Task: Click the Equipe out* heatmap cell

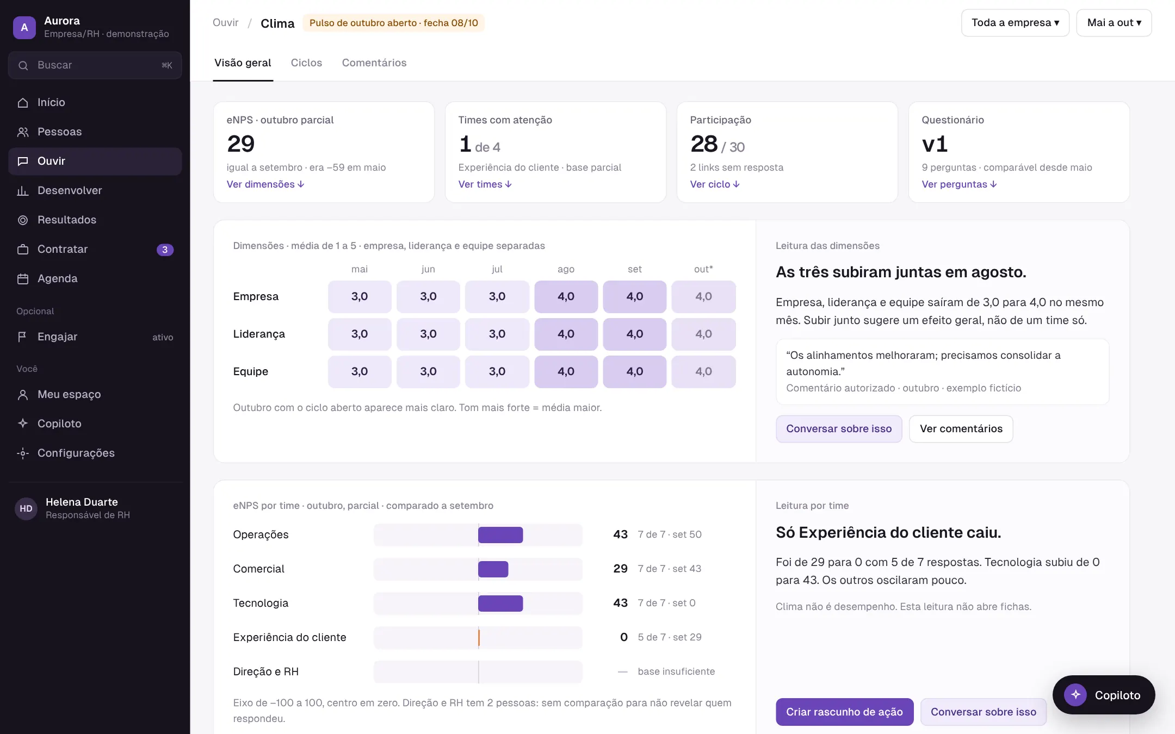Action: coord(703,372)
